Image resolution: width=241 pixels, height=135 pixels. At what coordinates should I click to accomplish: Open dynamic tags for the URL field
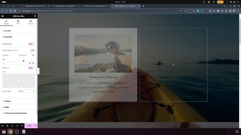tap(33, 63)
